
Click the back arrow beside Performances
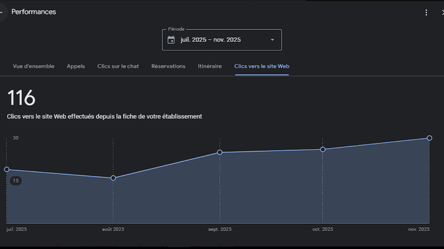(x=2, y=12)
